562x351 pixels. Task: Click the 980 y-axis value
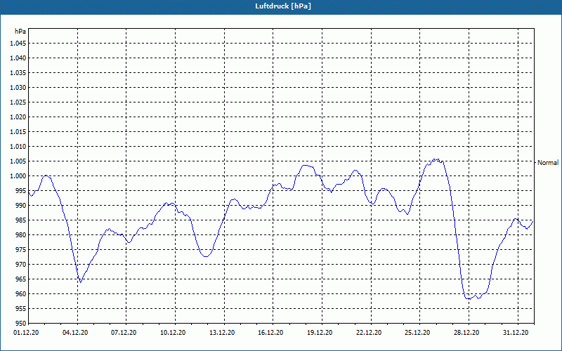[21, 235]
